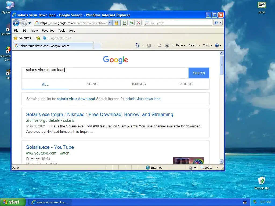
Task: Click the Compatibility View icon
Action: pos(125,23)
